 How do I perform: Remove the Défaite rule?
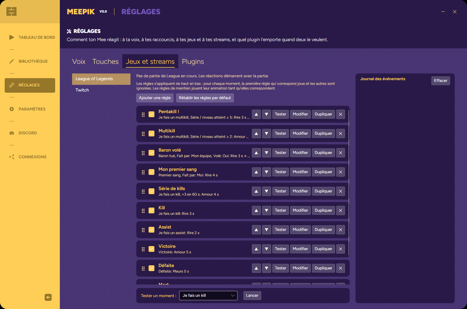341,268
